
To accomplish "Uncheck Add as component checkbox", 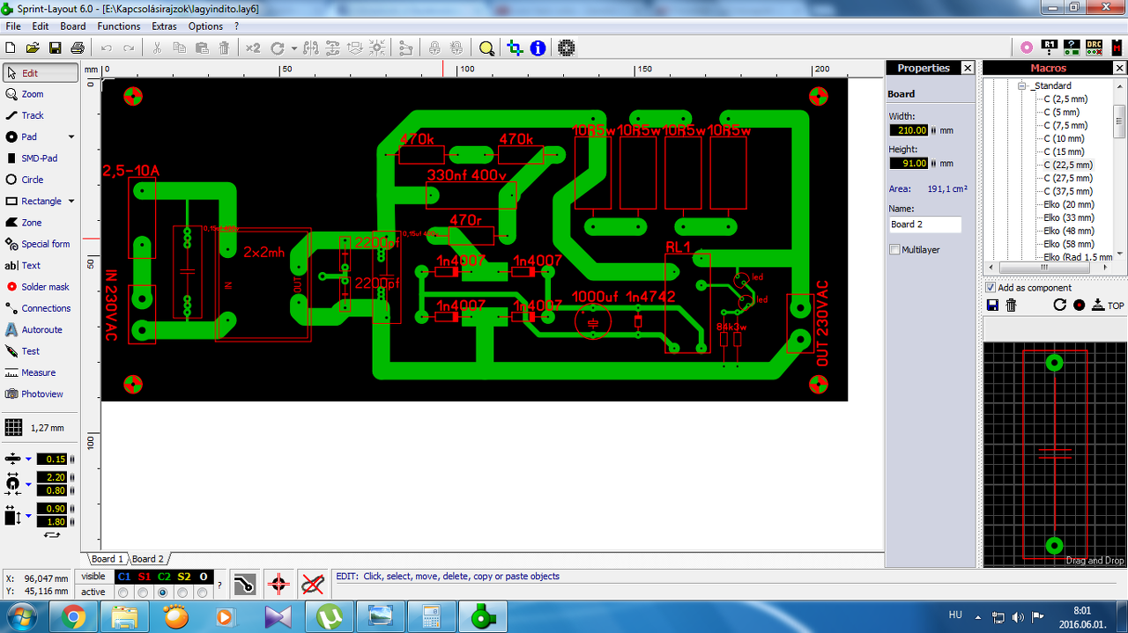I will [991, 288].
